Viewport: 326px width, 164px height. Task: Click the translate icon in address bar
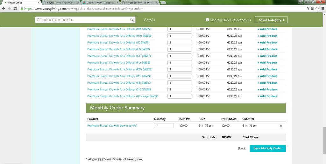312,9
